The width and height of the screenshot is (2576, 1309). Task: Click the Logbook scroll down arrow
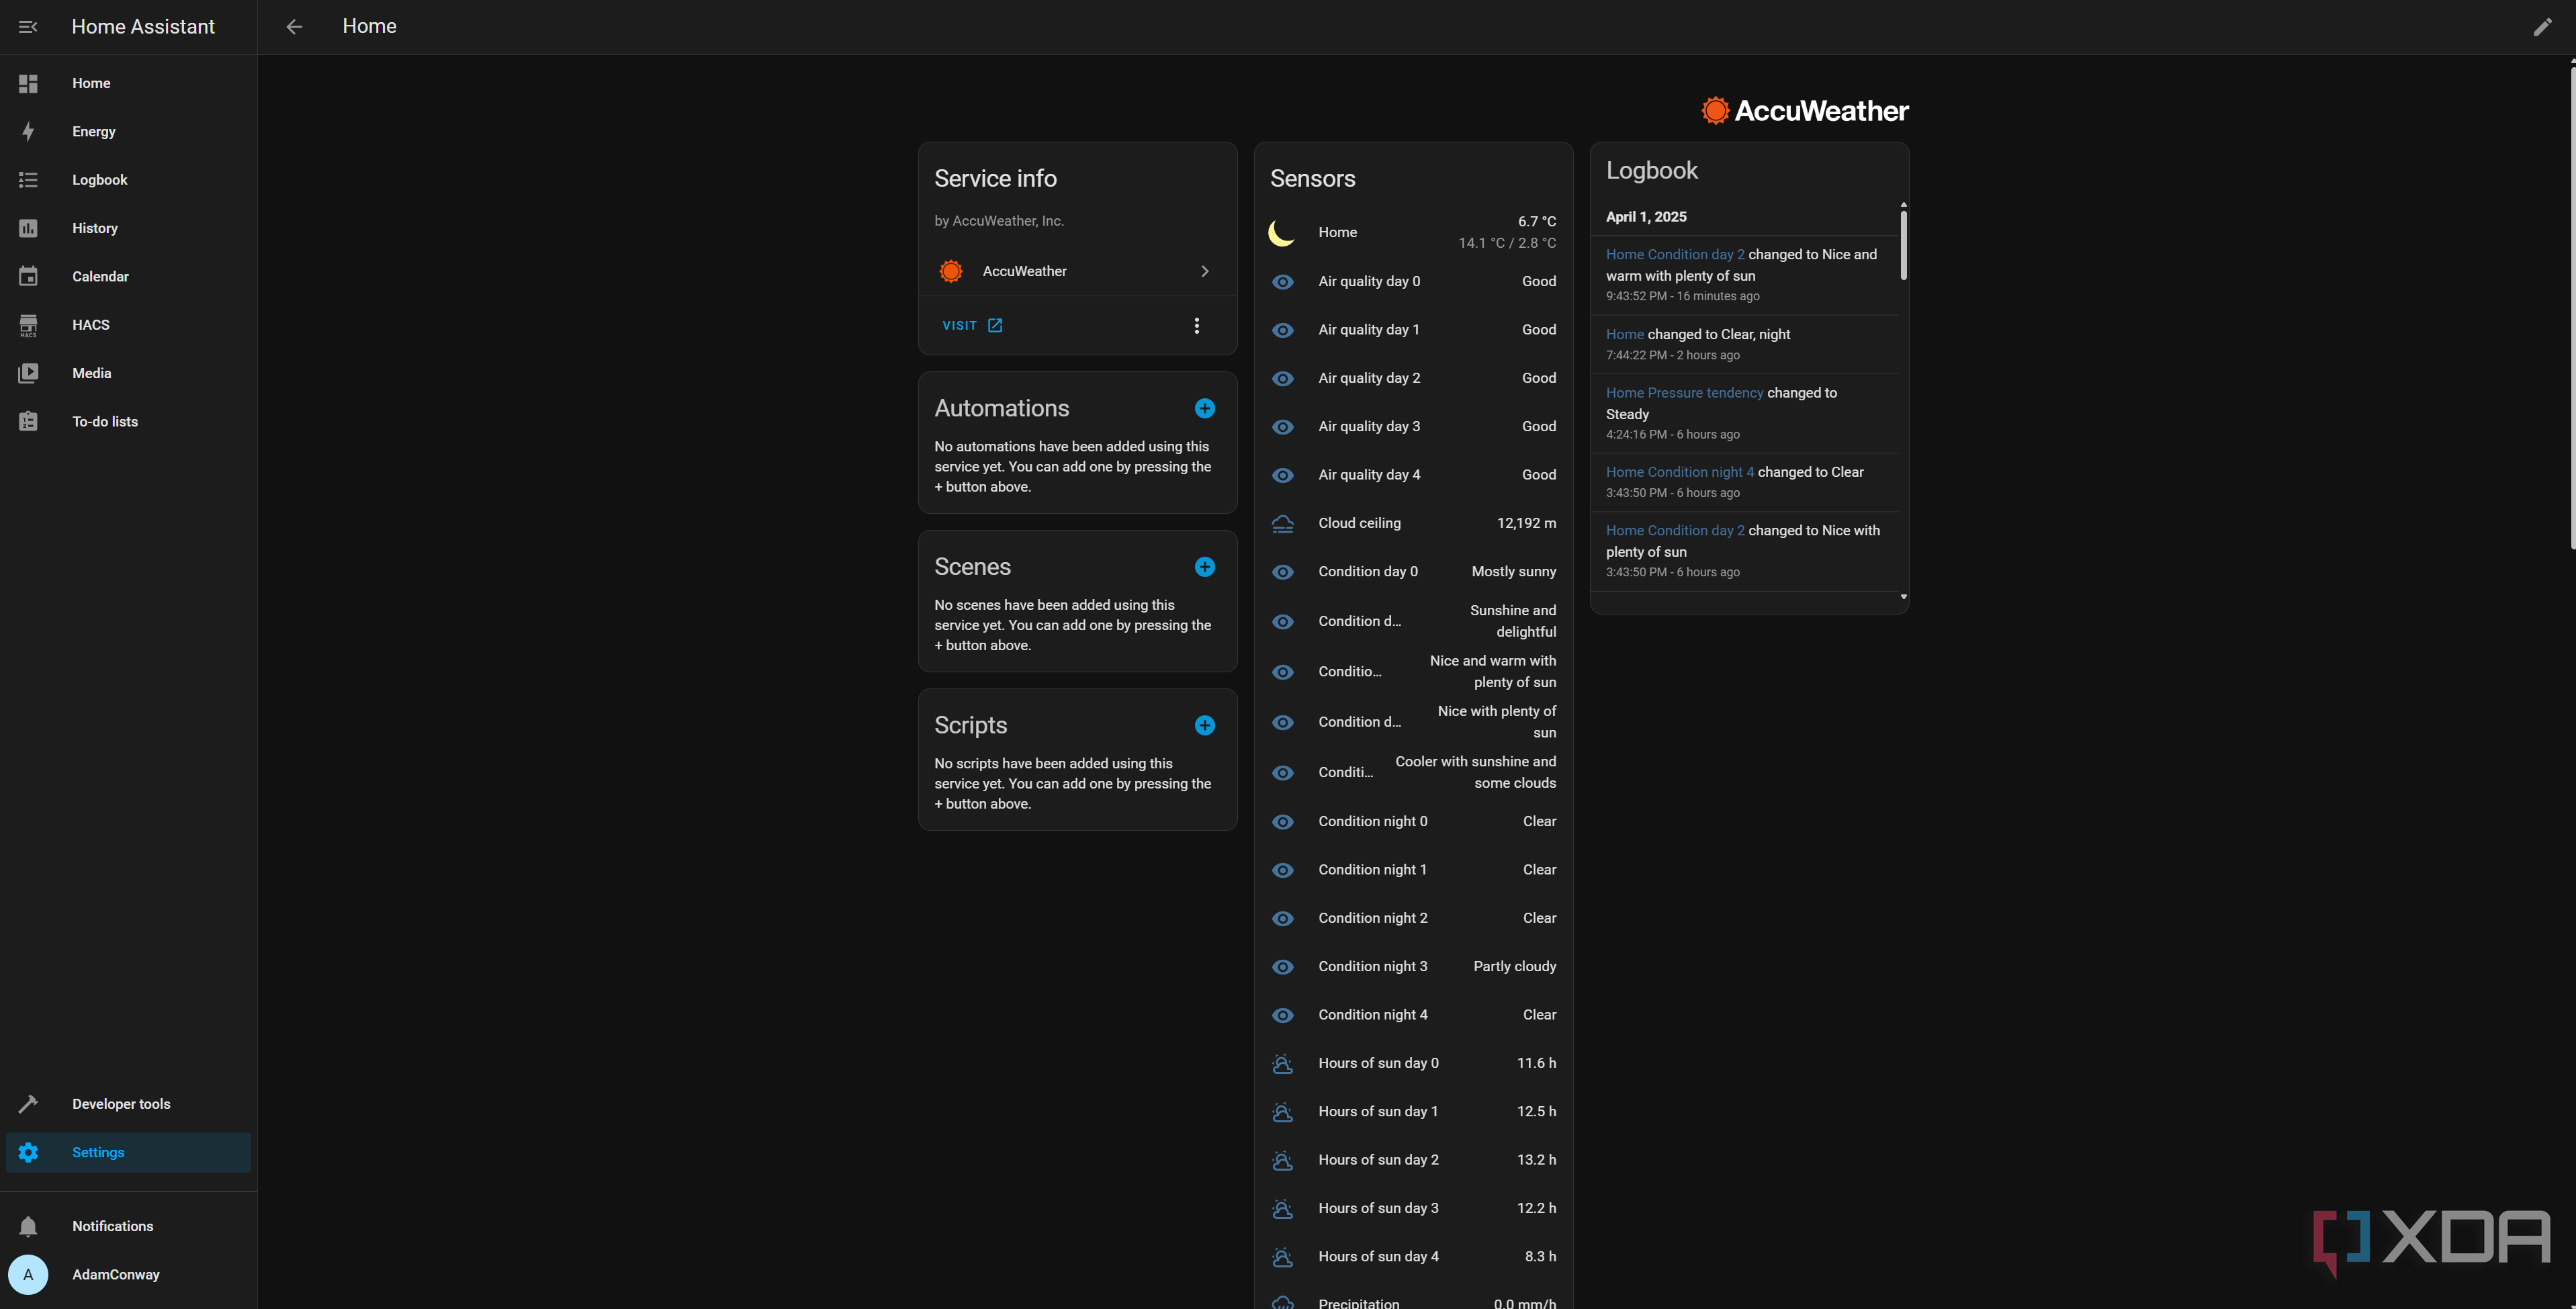(x=1903, y=597)
